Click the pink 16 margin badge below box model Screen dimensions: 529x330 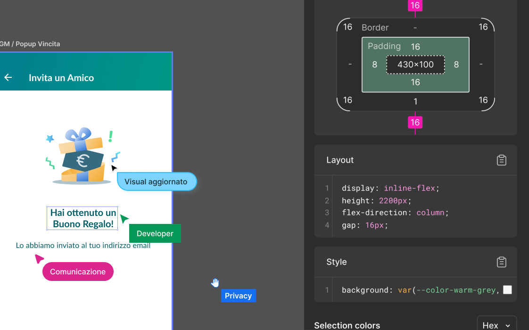pos(415,122)
